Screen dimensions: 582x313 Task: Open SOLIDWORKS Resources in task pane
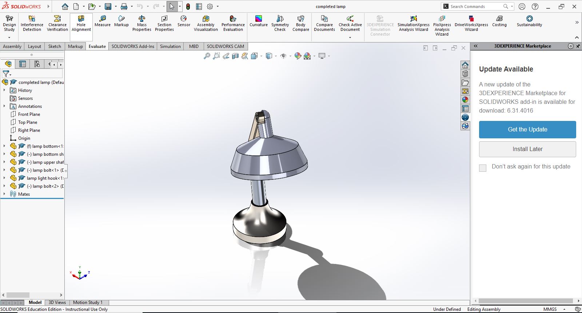(x=465, y=65)
